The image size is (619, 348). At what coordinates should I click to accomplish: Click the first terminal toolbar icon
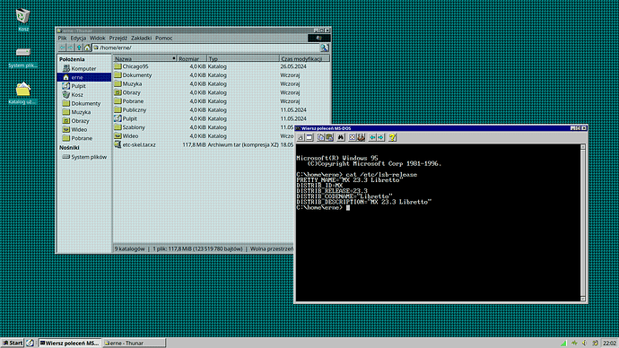tap(301, 137)
